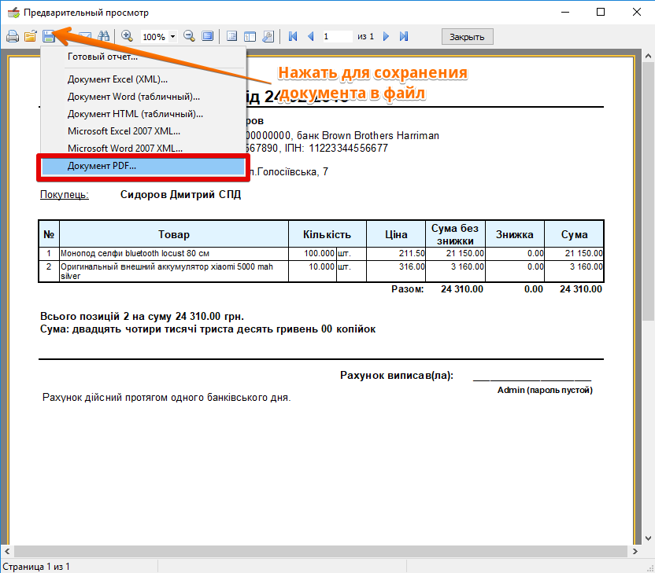Click Страница 1 из 1 status text
The image size is (655, 573).
(36, 567)
